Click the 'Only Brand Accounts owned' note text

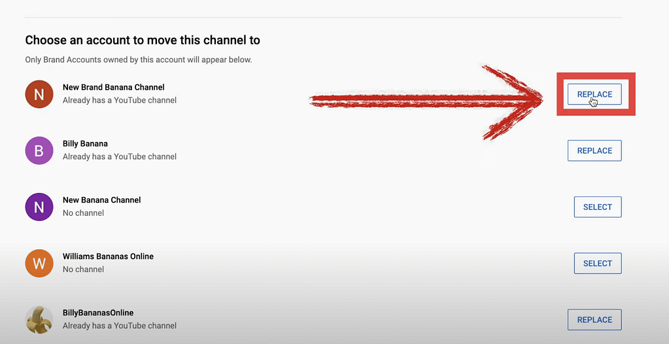point(138,60)
